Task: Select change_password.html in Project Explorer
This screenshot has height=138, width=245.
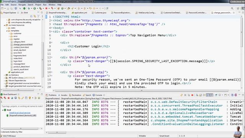Action: point(23,44)
